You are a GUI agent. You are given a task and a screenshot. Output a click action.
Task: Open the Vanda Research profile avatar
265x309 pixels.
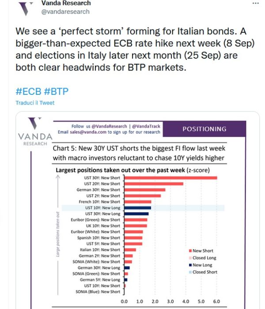(x=25, y=9)
